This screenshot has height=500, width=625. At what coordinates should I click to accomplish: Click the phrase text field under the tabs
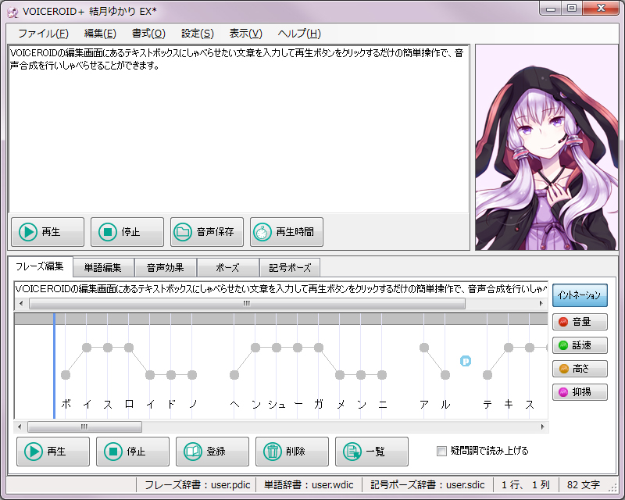pos(281,289)
